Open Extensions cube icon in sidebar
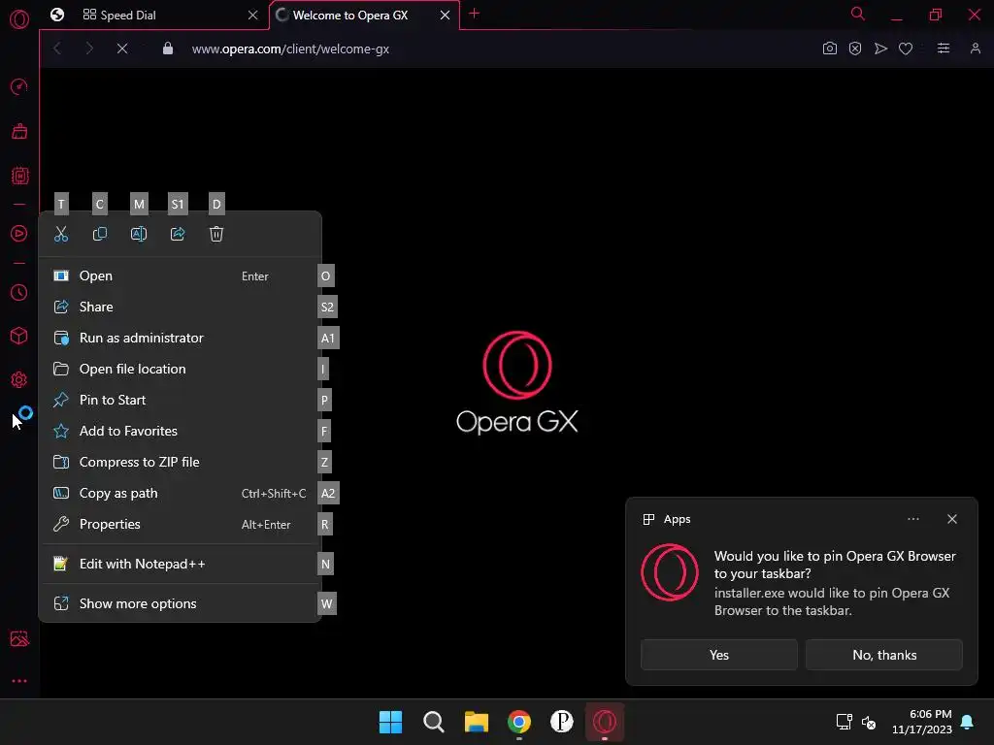 tap(19, 336)
